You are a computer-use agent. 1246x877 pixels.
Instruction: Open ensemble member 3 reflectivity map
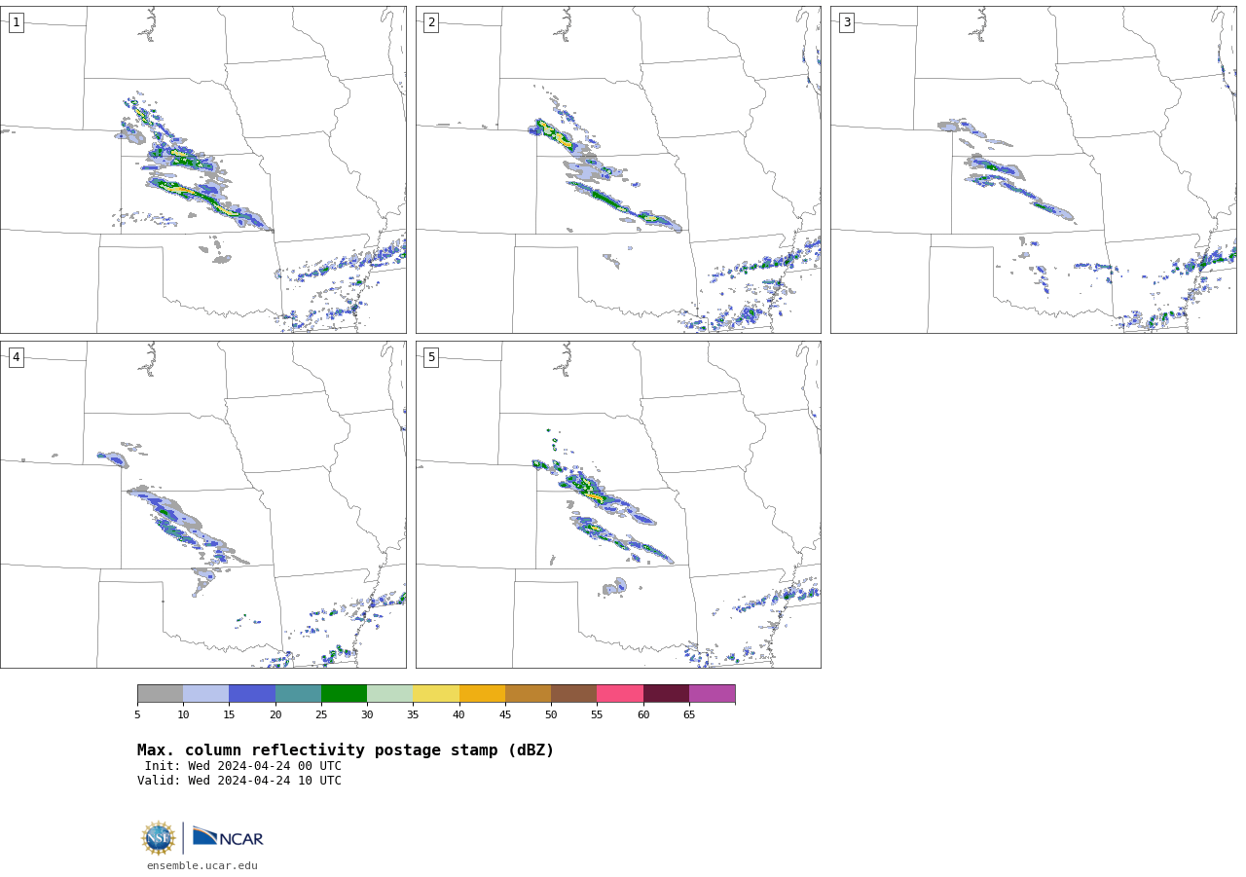pyautogui.click(x=1033, y=169)
